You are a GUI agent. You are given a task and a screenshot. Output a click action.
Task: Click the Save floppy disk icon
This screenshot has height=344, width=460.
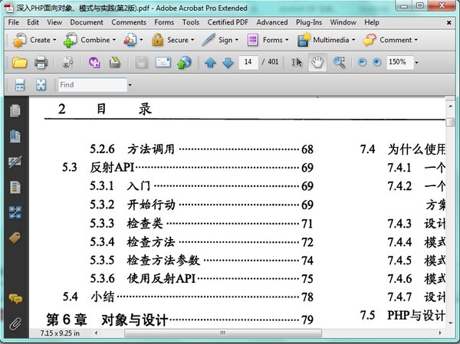click(x=142, y=63)
